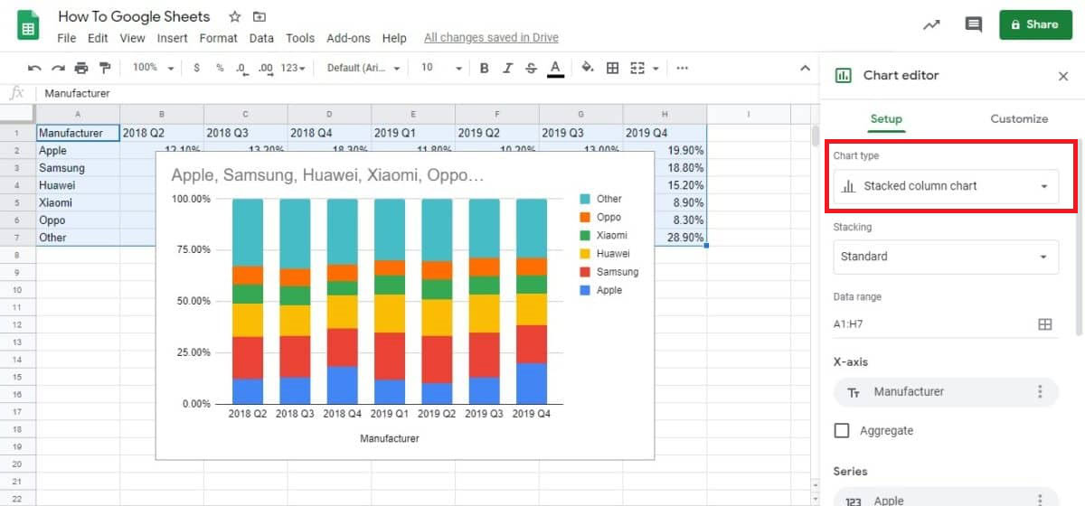1085x506 pixels.
Task: Apply strikethrough formatting
Action: 531,68
